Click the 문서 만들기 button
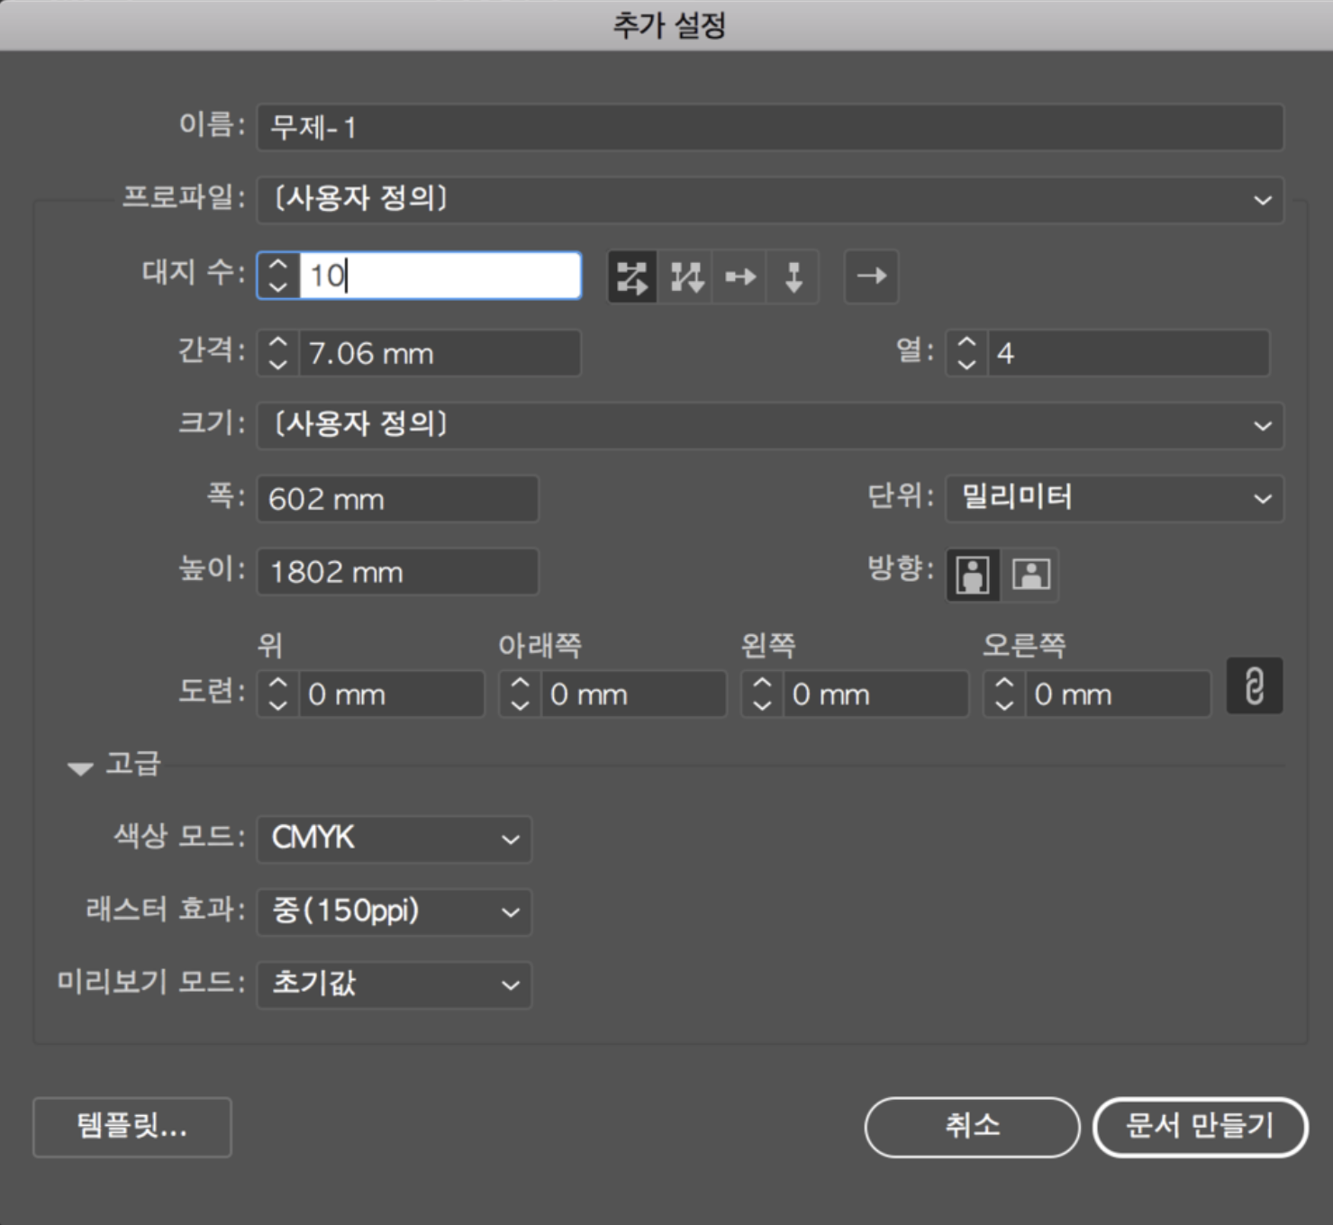The height and width of the screenshot is (1225, 1333). pyautogui.click(x=1200, y=1127)
